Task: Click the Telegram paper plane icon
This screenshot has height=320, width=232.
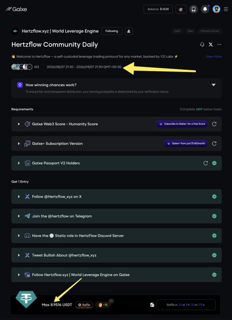Action: 27,216
